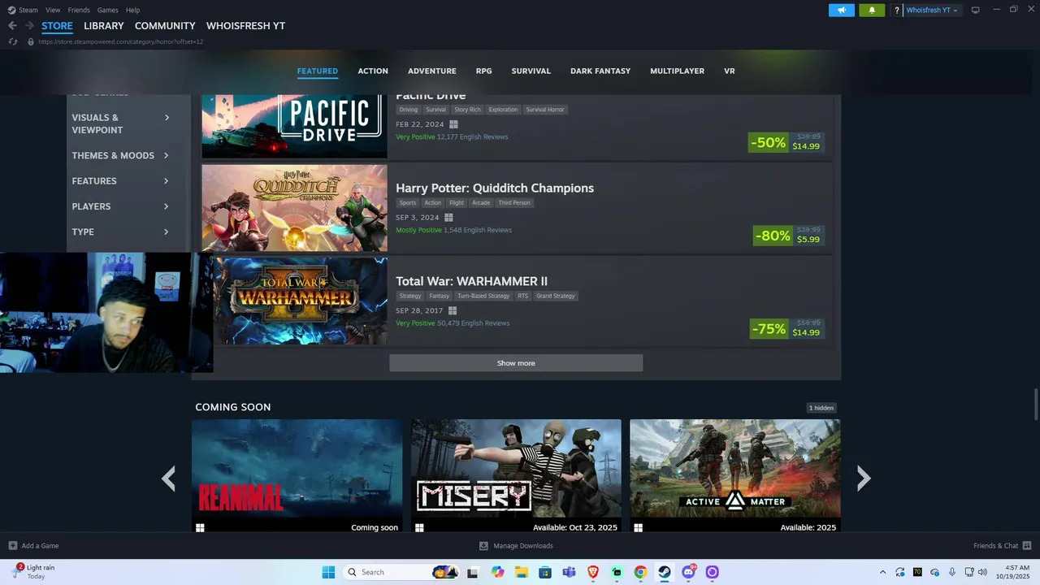
Task: Open the Steam menu
Action: pyautogui.click(x=28, y=10)
